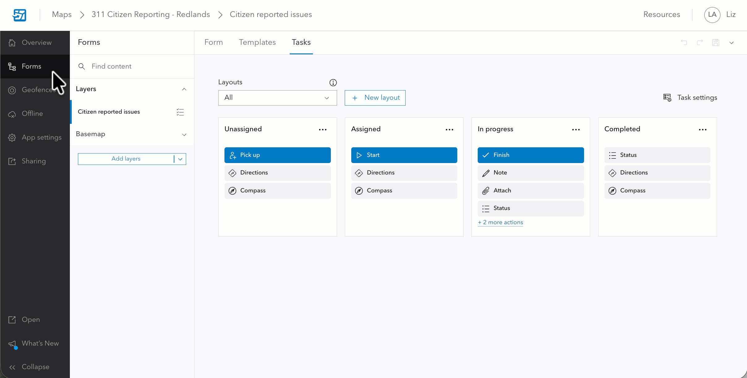Click the Find content search field
The width and height of the screenshot is (747, 378).
coord(124,66)
